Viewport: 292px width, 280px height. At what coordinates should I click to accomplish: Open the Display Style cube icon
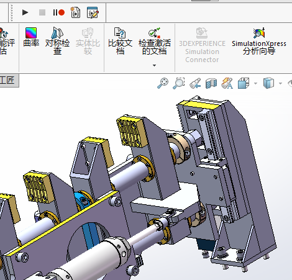click(268, 83)
